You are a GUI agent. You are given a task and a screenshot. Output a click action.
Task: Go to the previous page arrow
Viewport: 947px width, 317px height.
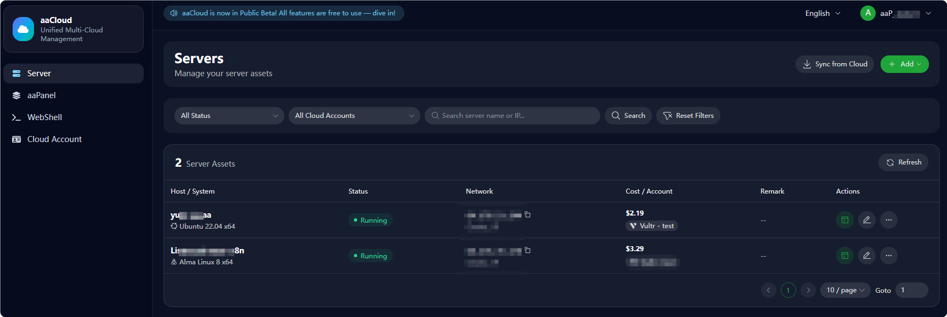769,290
